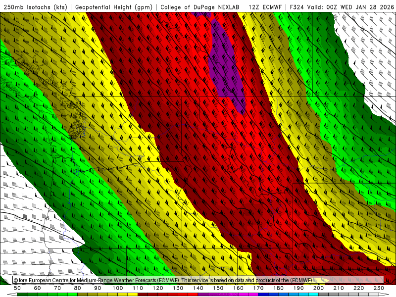Select the dark blue swatch starting at 170
This screenshot has width=396, height=297.
pyautogui.click(x=263, y=295)
